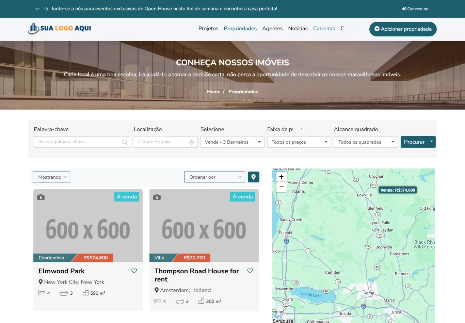Viewport: 465px width, 323px height.
Task: Click the camera photo count on Elmwood Park
Action: (41, 197)
